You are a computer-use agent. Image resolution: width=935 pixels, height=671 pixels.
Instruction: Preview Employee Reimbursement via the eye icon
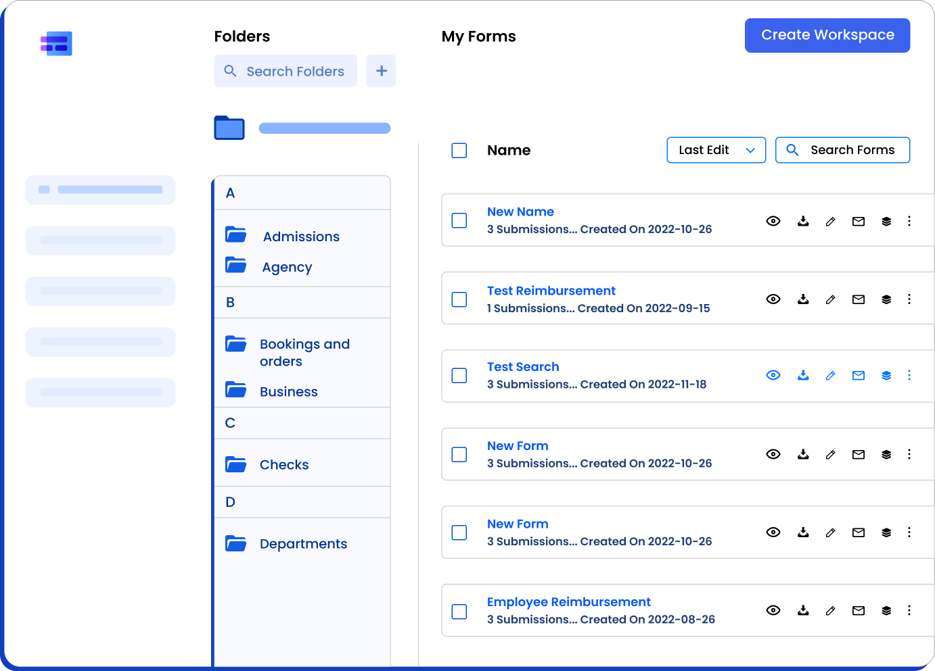[773, 610]
